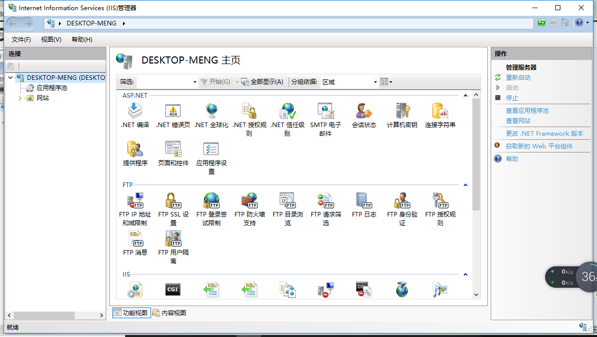Open the 计算机密钥 feature
The width and height of the screenshot is (597, 337).
click(402, 114)
